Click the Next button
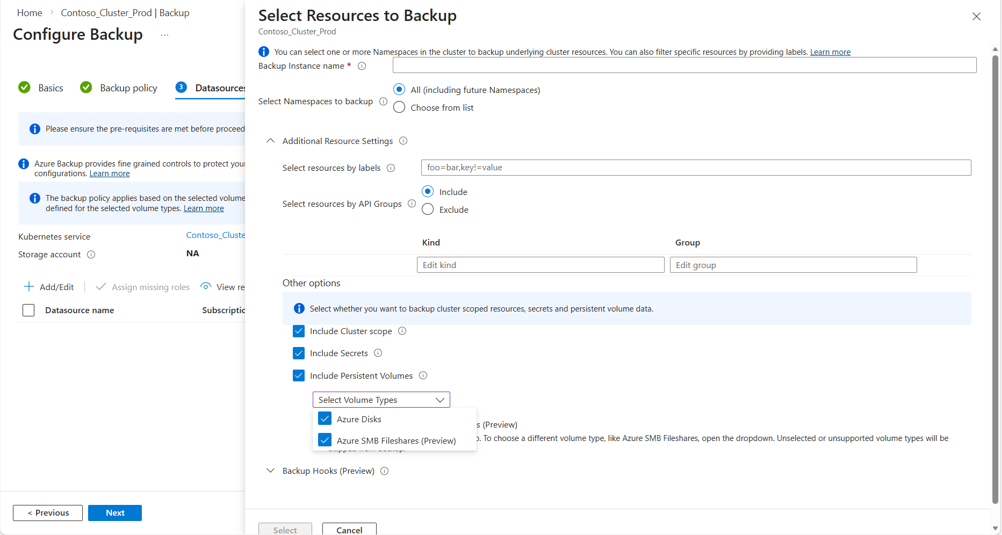1002x535 pixels. coord(115,513)
